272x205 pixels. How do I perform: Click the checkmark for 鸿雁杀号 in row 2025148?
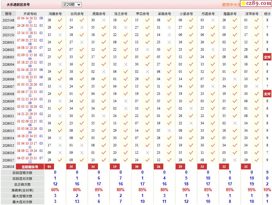[60, 20]
